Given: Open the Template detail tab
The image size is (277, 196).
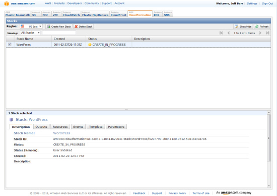Looking at the screenshot, I should coord(96,127).
